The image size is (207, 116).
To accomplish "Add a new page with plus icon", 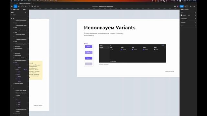I will (26, 13).
